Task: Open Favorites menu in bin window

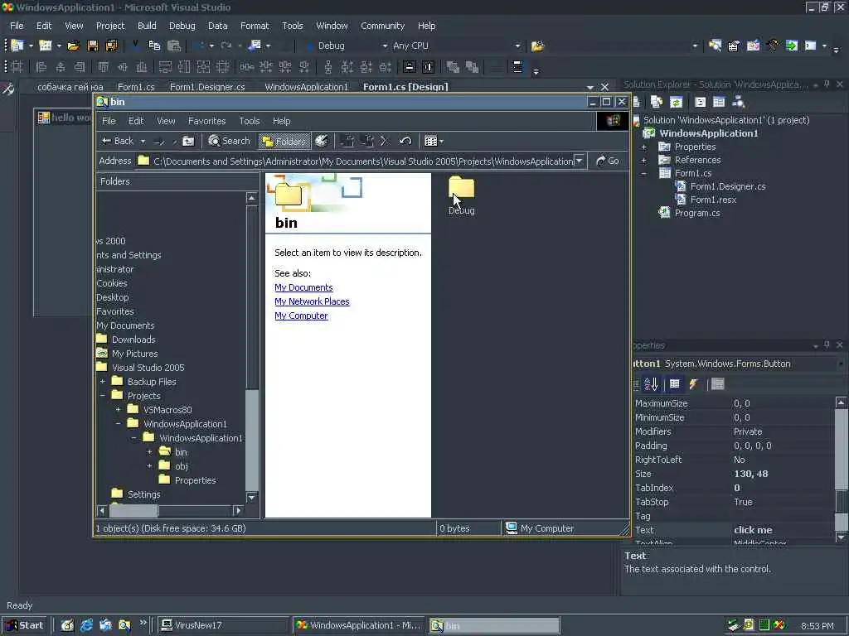Action: [x=206, y=121]
